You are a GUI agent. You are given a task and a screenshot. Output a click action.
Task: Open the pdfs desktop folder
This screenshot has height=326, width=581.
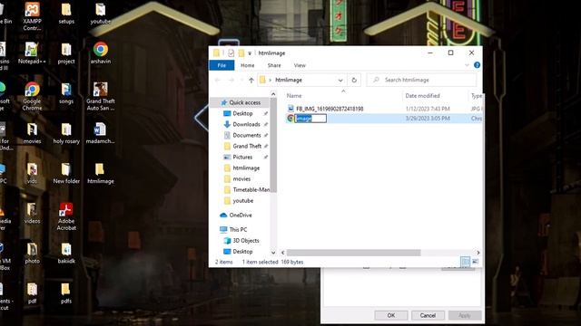pyautogui.click(x=66, y=292)
